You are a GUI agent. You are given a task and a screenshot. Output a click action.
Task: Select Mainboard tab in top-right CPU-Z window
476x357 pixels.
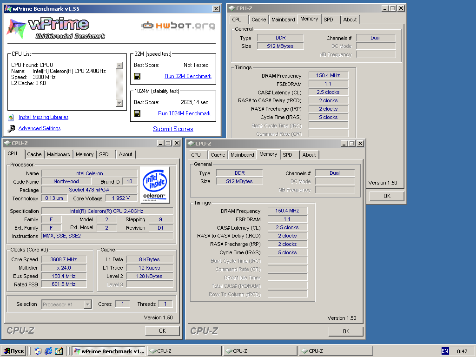283,20
